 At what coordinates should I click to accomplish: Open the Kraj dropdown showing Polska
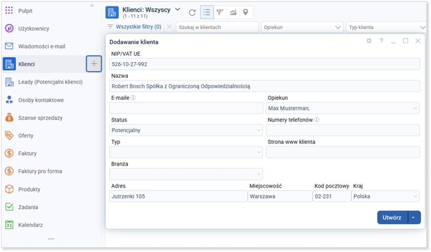tap(386, 196)
